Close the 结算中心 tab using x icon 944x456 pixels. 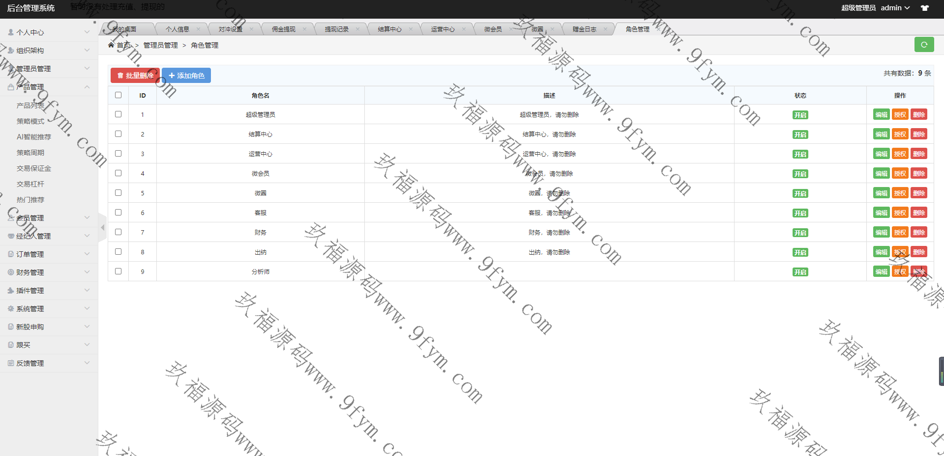[411, 29]
